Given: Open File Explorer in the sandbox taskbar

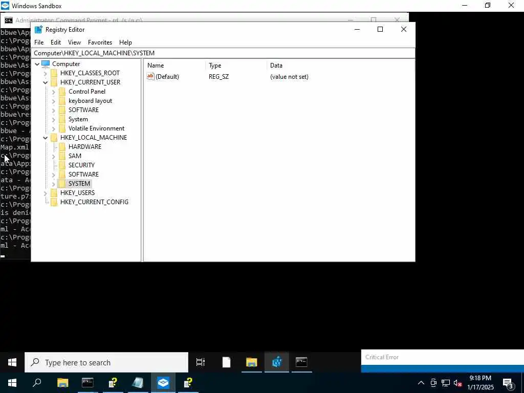Looking at the screenshot, I should tap(251, 362).
